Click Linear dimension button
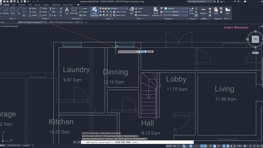The height and width of the screenshot is (148, 263). tap(83, 8)
